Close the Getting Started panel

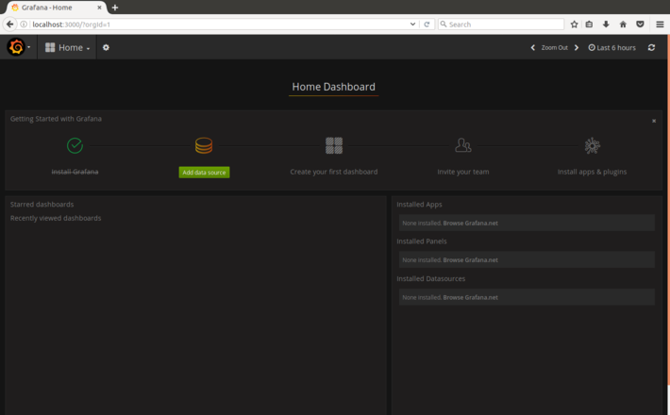654,121
